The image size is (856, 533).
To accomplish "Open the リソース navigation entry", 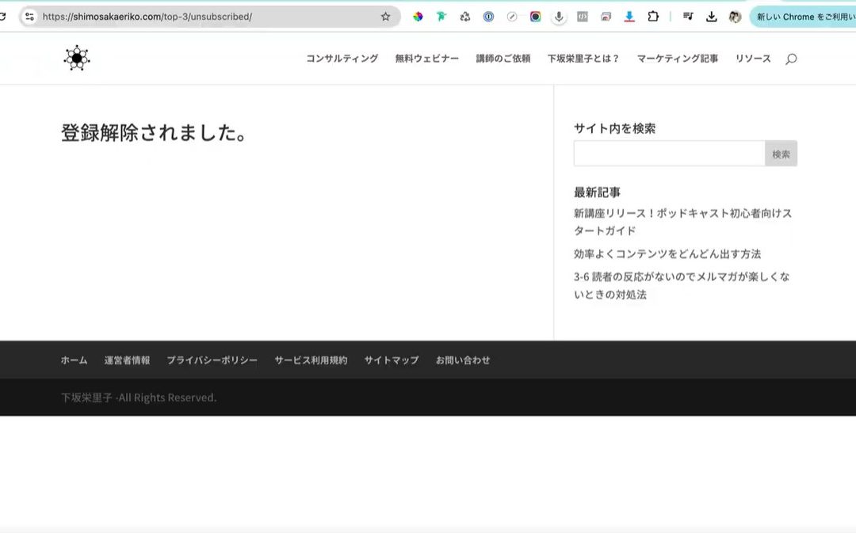I will 751,58.
